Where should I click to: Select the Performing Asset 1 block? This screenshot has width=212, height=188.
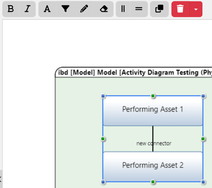(x=153, y=111)
